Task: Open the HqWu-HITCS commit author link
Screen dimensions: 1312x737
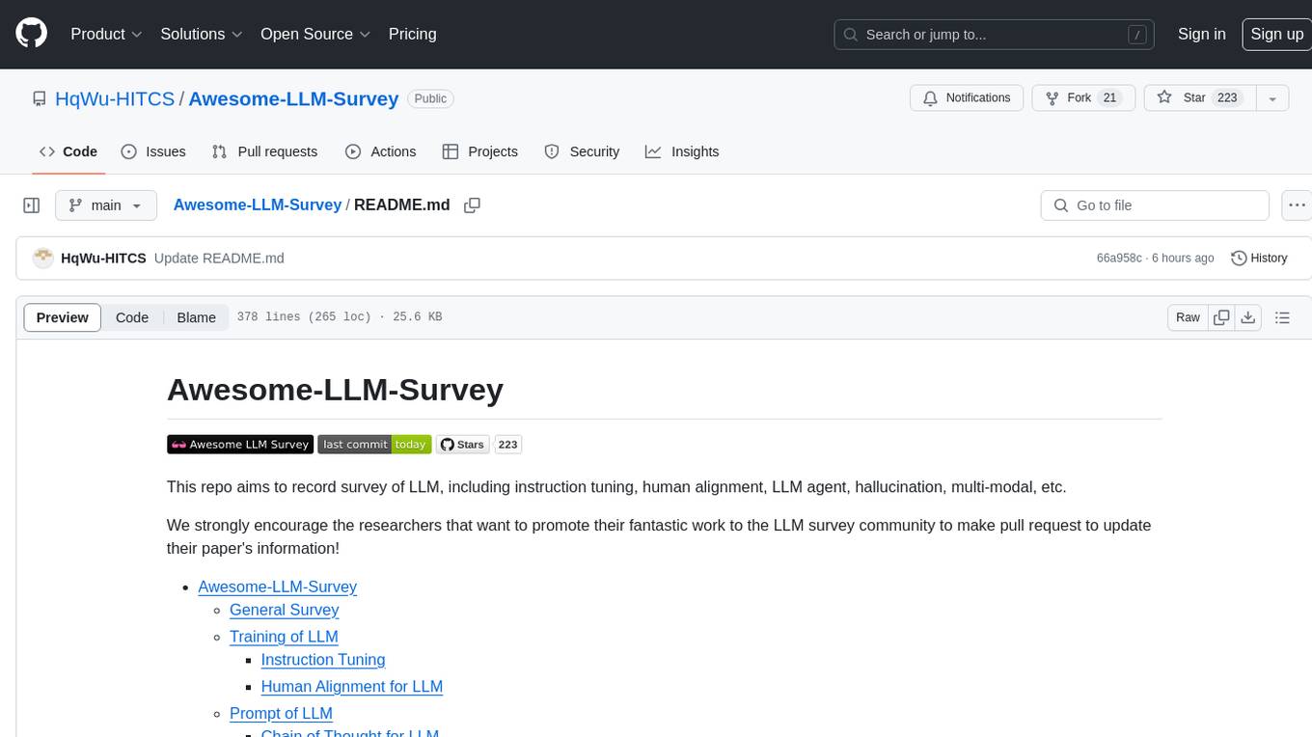Action: 103,258
